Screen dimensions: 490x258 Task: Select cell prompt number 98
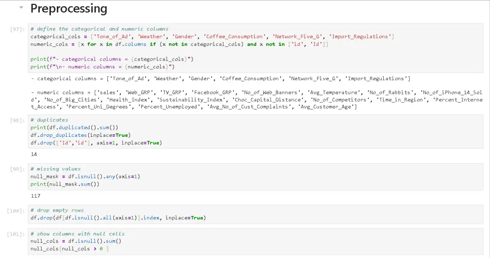tap(17, 120)
